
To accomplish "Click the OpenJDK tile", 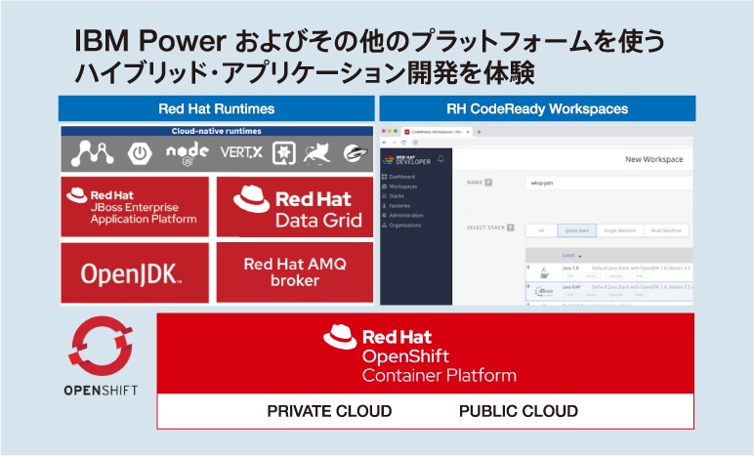I will point(135,273).
